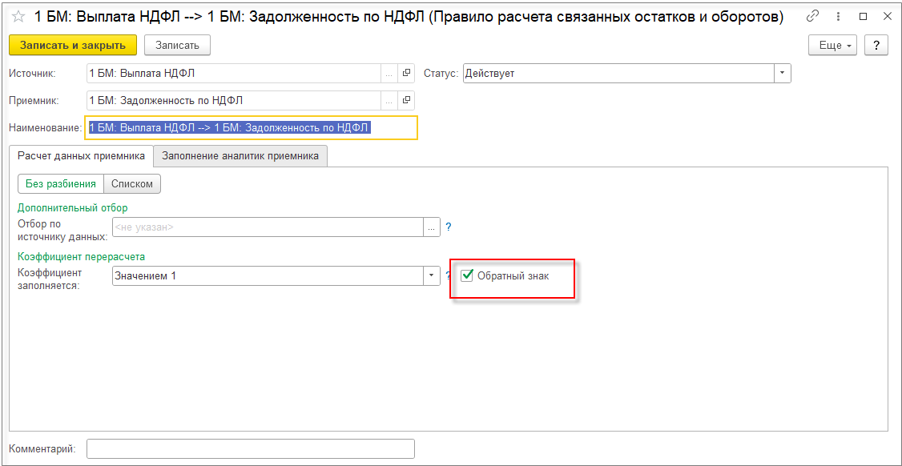
Task: Click ellipsis select button for Источник
Action: click(389, 74)
